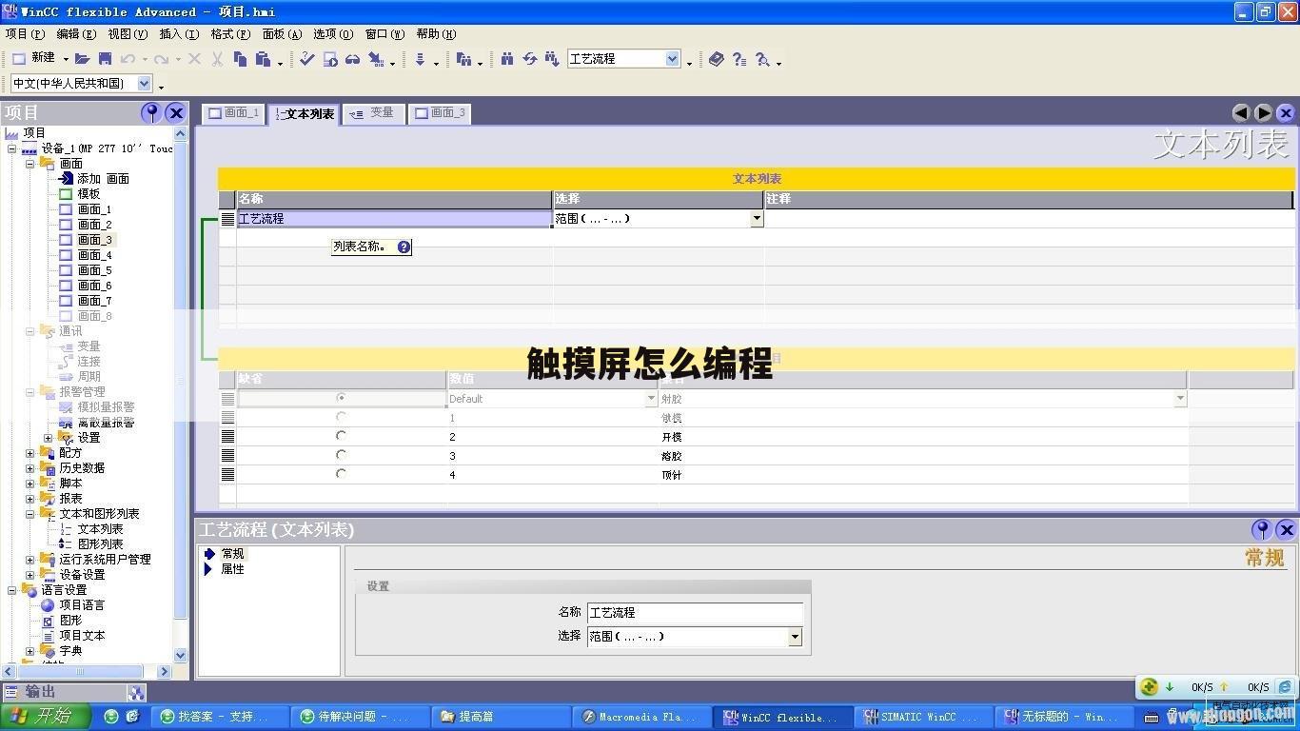This screenshot has height=731, width=1300.
Task: Click the previous-tab left arrow button
Action: click(x=1241, y=112)
